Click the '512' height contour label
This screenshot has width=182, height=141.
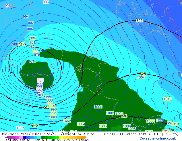pyautogui.click(x=22, y=44)
